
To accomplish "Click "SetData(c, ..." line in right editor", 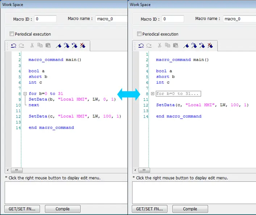I will [202, 105].
